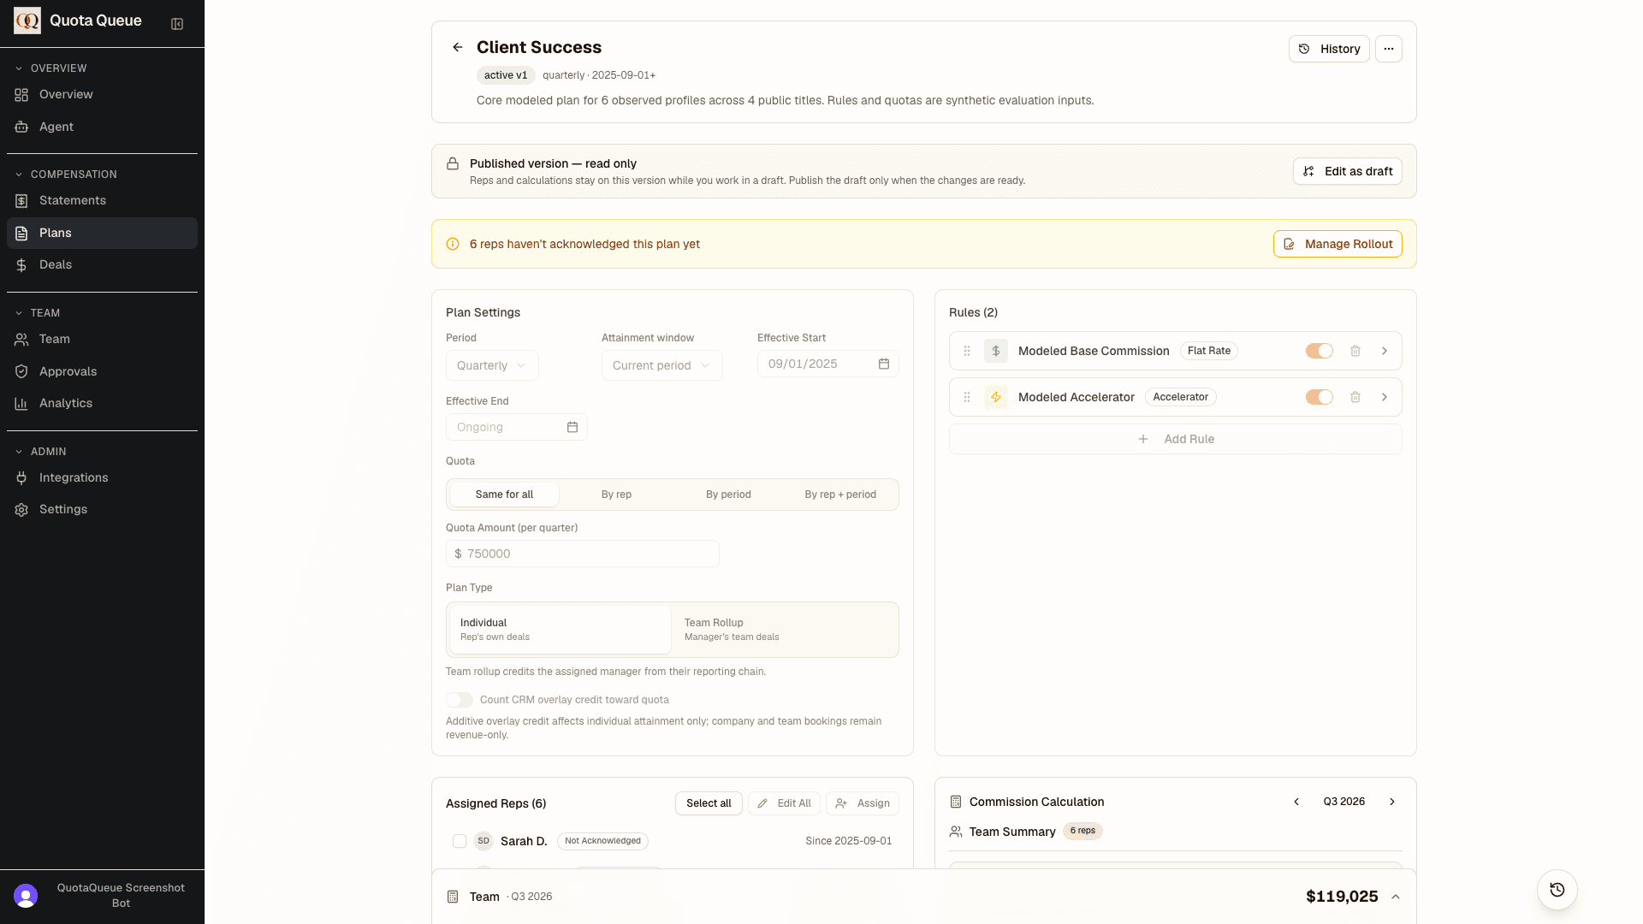Select the Individual plan type

pos(560,630)
